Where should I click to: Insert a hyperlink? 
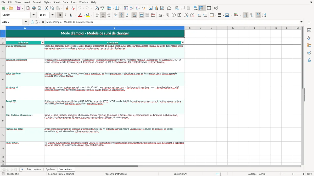pos(177,8)
